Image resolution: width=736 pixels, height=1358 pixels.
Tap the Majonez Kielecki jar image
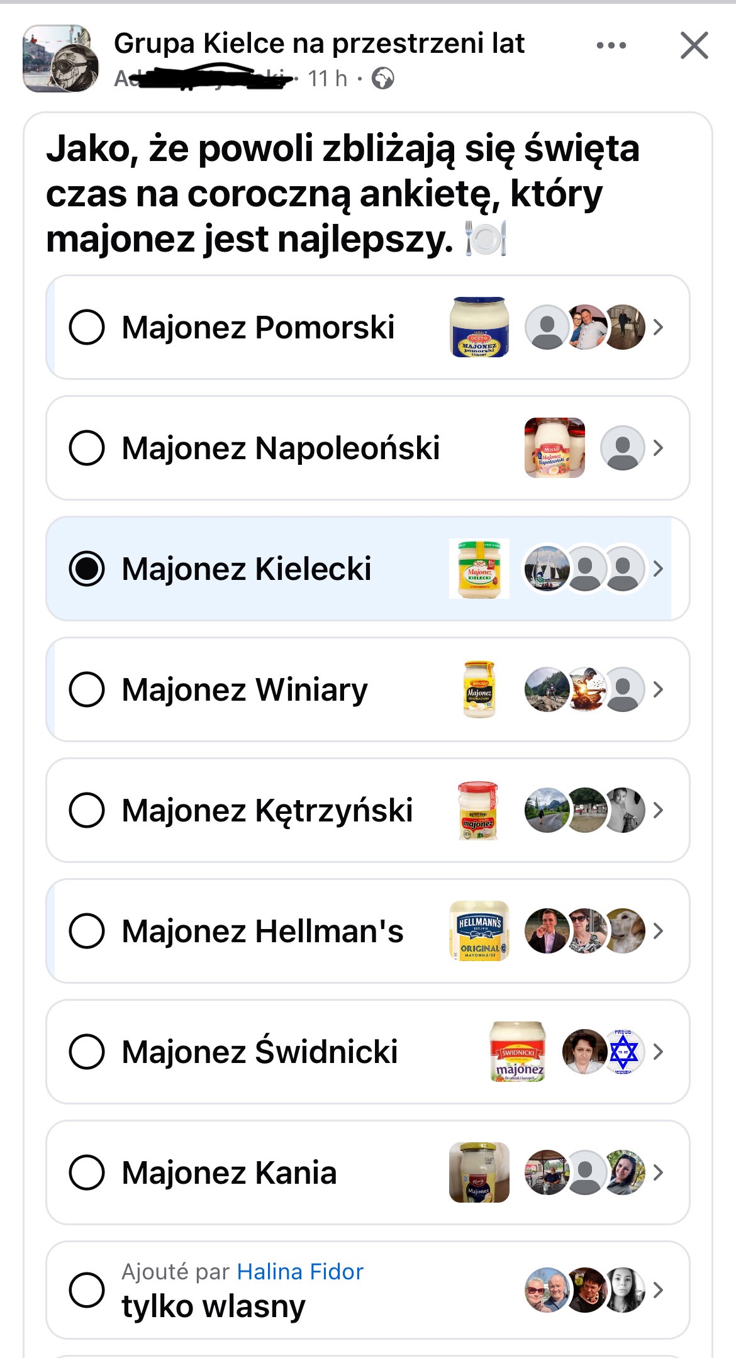(x=479, y=569)
